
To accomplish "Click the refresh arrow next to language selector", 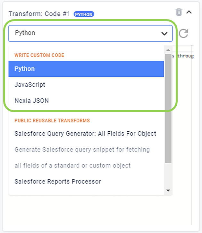I will 183,33.
